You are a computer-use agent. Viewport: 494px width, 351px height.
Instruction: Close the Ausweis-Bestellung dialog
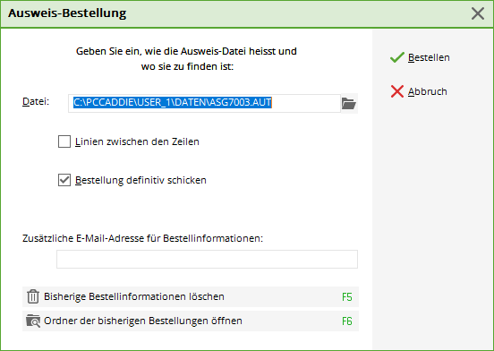click(478, 13)
